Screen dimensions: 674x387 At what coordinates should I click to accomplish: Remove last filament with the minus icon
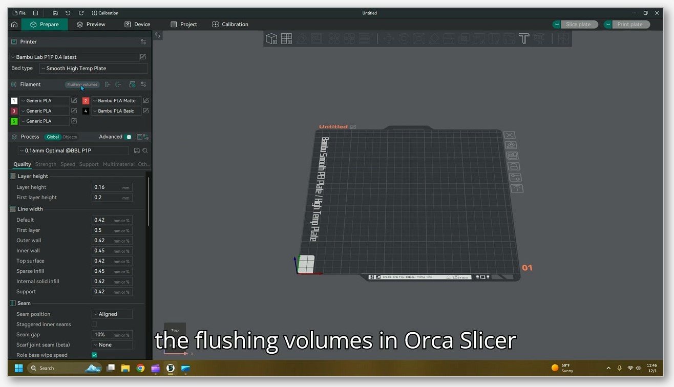[x=118, y=84]
